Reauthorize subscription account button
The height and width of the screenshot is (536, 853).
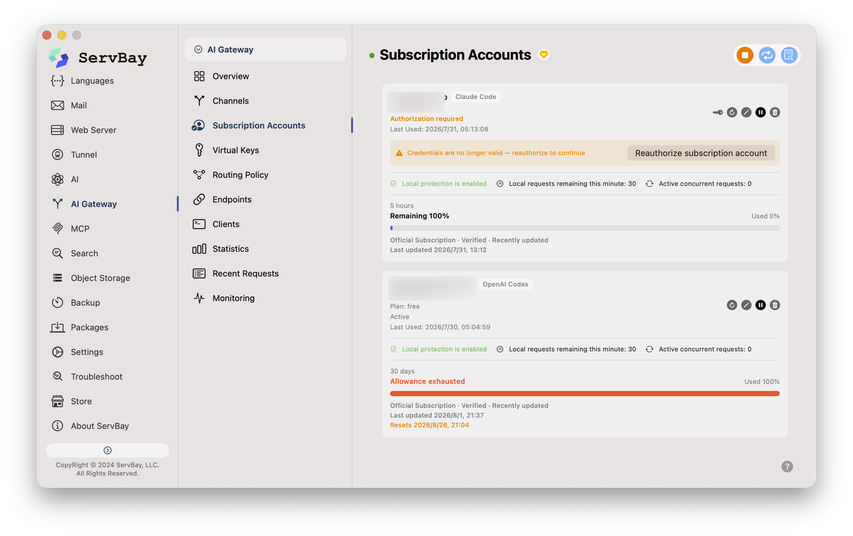(x=701, y=153)
